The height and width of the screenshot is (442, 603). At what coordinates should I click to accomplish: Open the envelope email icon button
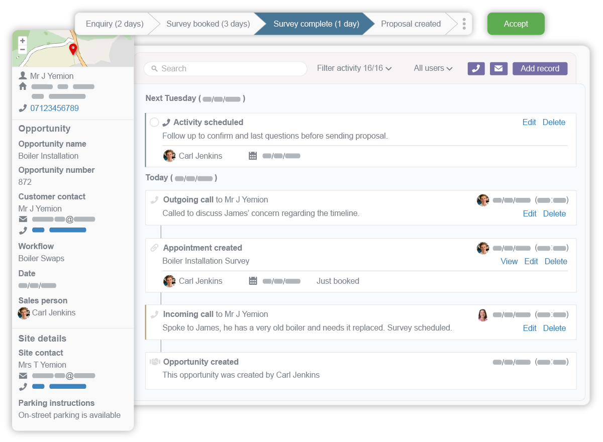tap(498, 68)
